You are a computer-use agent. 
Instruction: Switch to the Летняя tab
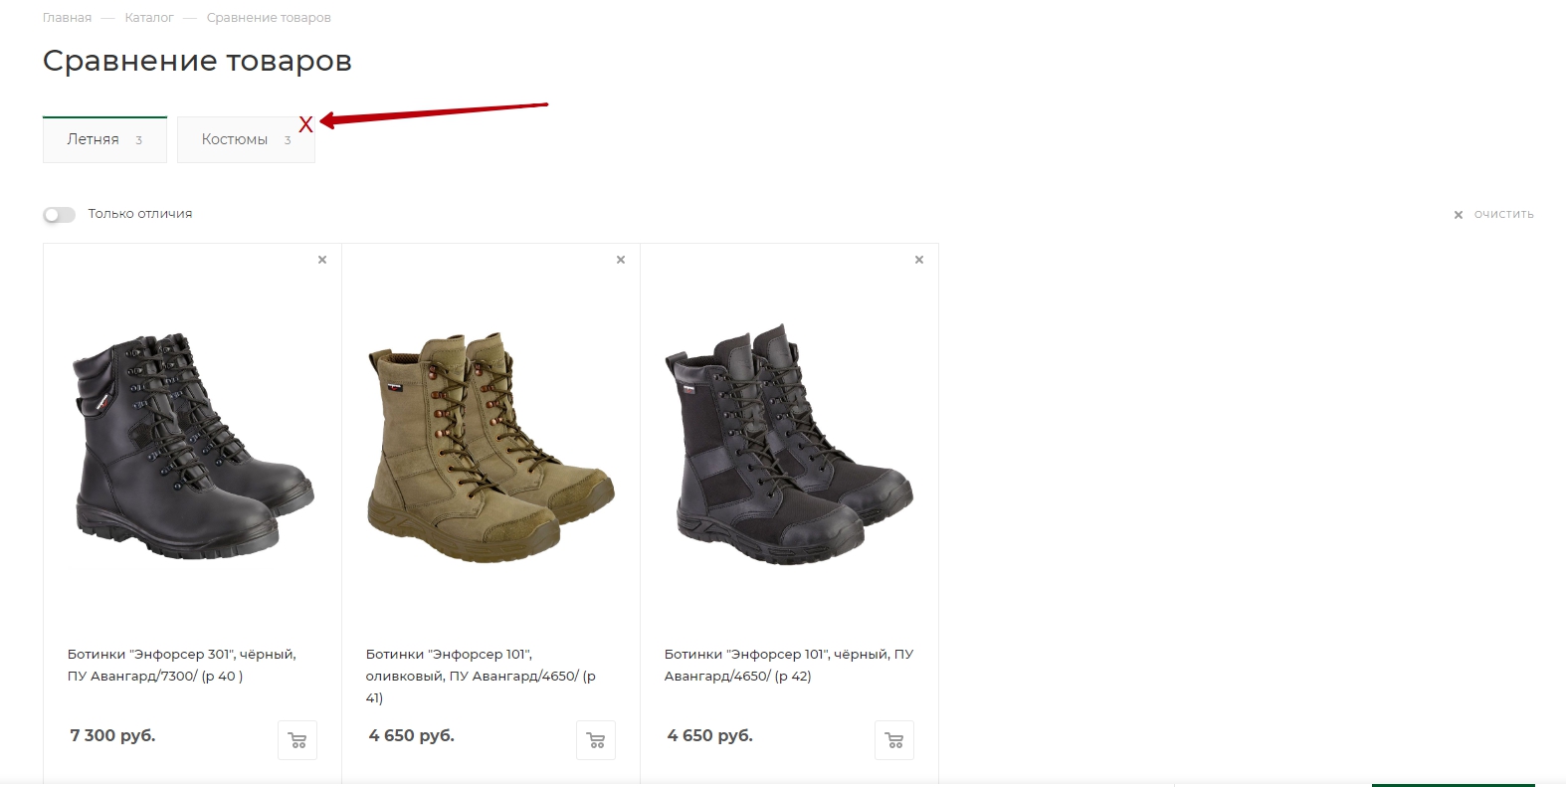tap(104, 139)
